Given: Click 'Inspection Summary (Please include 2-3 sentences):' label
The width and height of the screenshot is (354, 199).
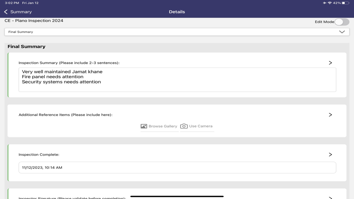Looking at the screenshot, I should tap(69, 63).
